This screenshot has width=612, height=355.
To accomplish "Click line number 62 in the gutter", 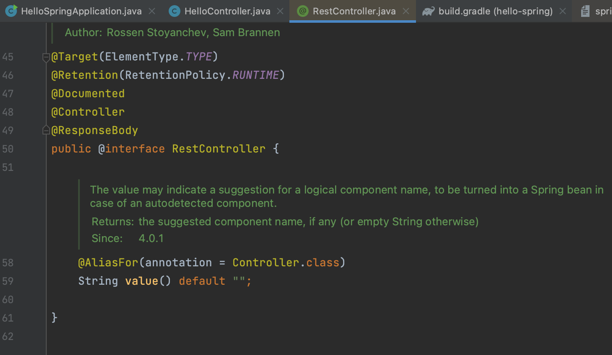I will click(x=8, y=337).
